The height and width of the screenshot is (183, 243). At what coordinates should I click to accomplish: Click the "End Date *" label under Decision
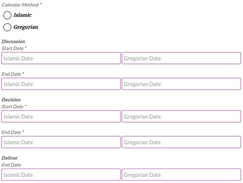pos(13,132)
